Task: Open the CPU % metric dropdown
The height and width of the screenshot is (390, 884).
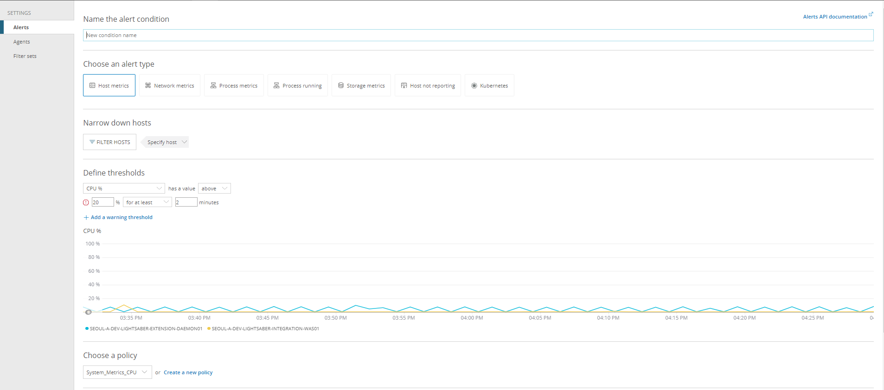Action: click(x=124, y=189)
